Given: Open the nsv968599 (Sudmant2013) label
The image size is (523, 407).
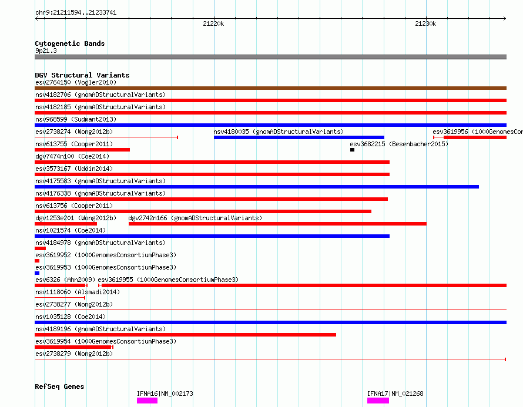Looking at the screenshot, I should point(76,119).
